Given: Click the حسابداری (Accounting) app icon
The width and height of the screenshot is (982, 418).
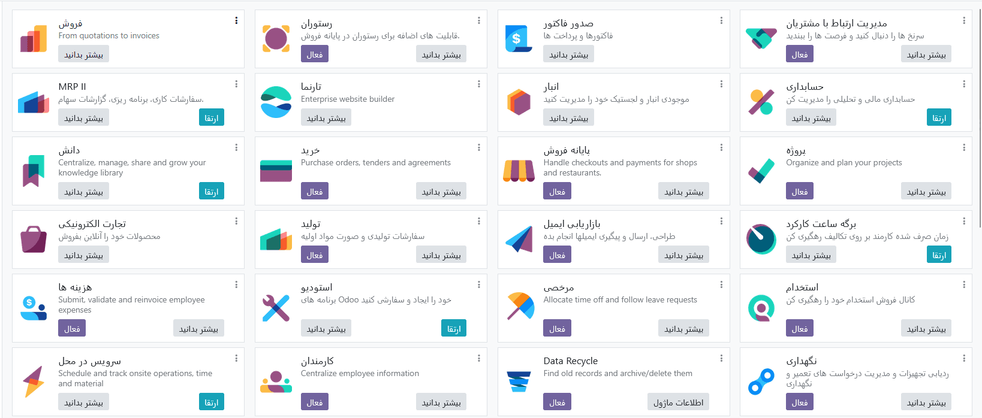Looking at the screenshot, I should tap(761, 102).
